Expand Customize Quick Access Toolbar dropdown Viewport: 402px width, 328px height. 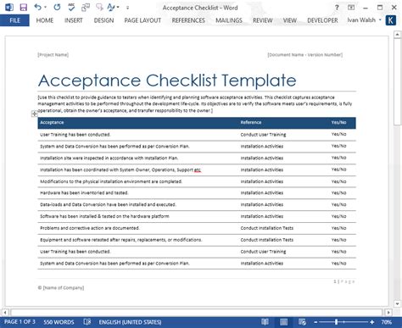click(x=127, y=8)
